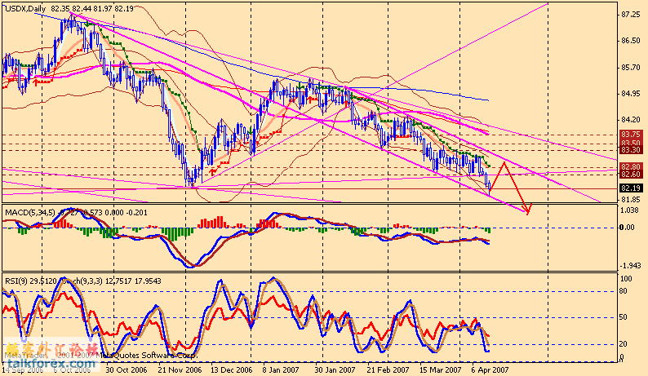Select the 82.80 horizontal level tag
This screenshot has width=648, height=376.
tap(631, 167)
